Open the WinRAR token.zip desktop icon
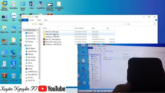The width and height of the screenshot is (165, 93). (4, 78)
